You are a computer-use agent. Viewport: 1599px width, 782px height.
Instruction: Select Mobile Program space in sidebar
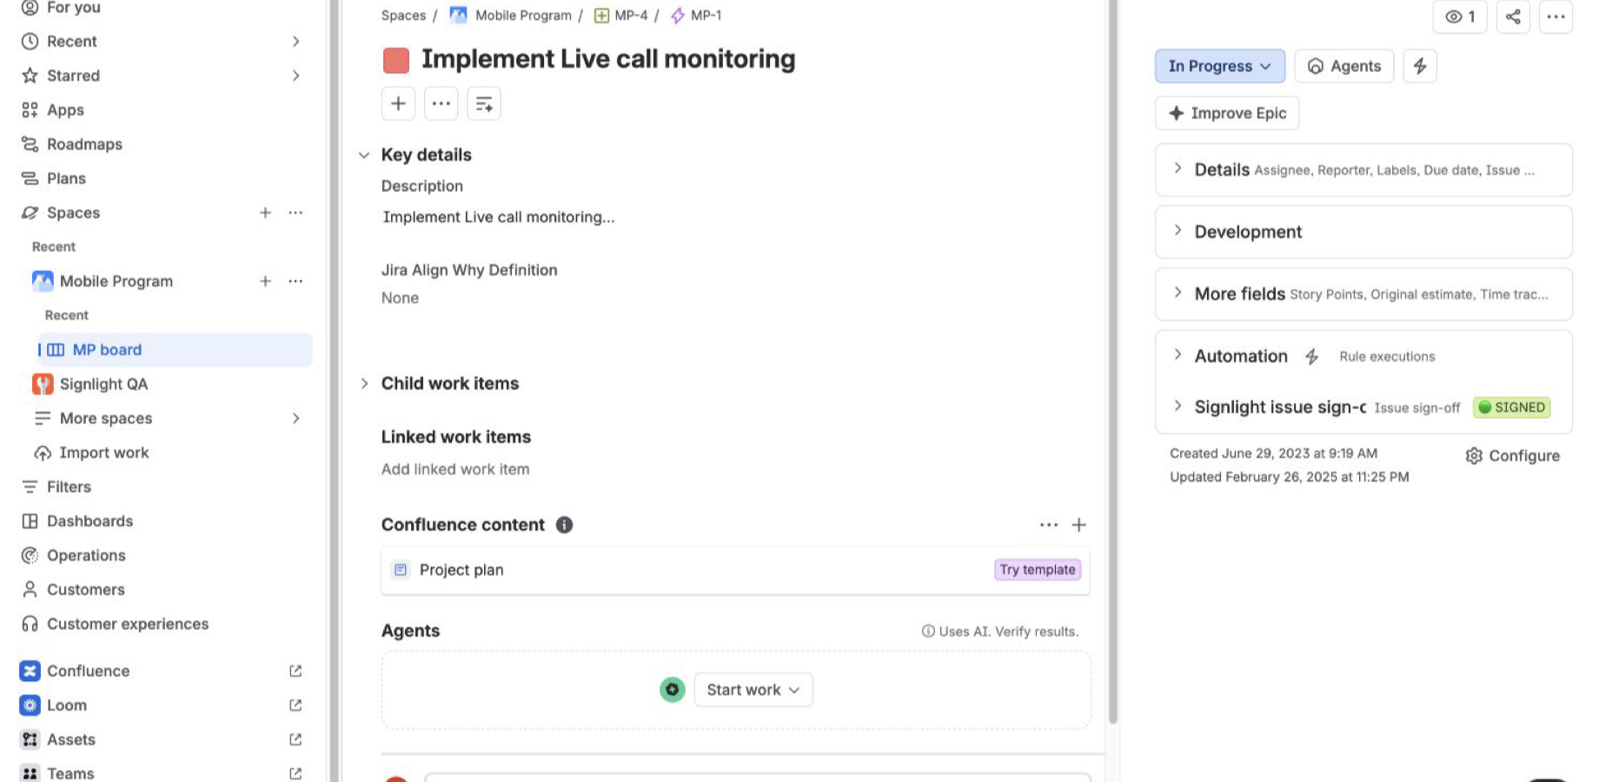coord(116,282)
